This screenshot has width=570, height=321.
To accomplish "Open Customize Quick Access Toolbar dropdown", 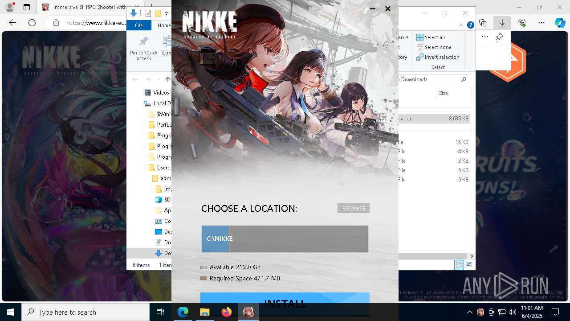I will 166,14.
